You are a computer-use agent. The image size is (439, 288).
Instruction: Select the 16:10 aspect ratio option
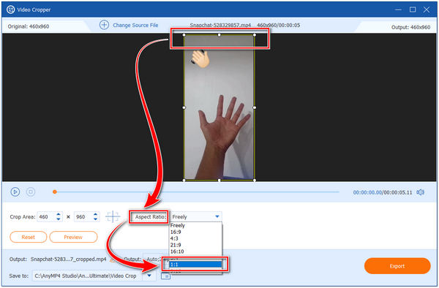tap(195, 251)
